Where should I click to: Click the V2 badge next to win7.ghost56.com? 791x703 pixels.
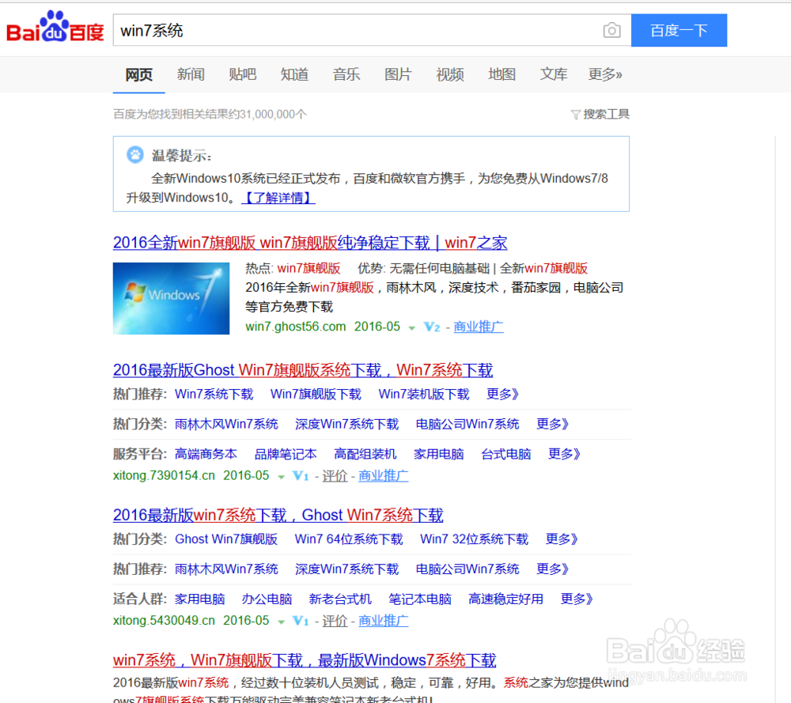(432, 327)
